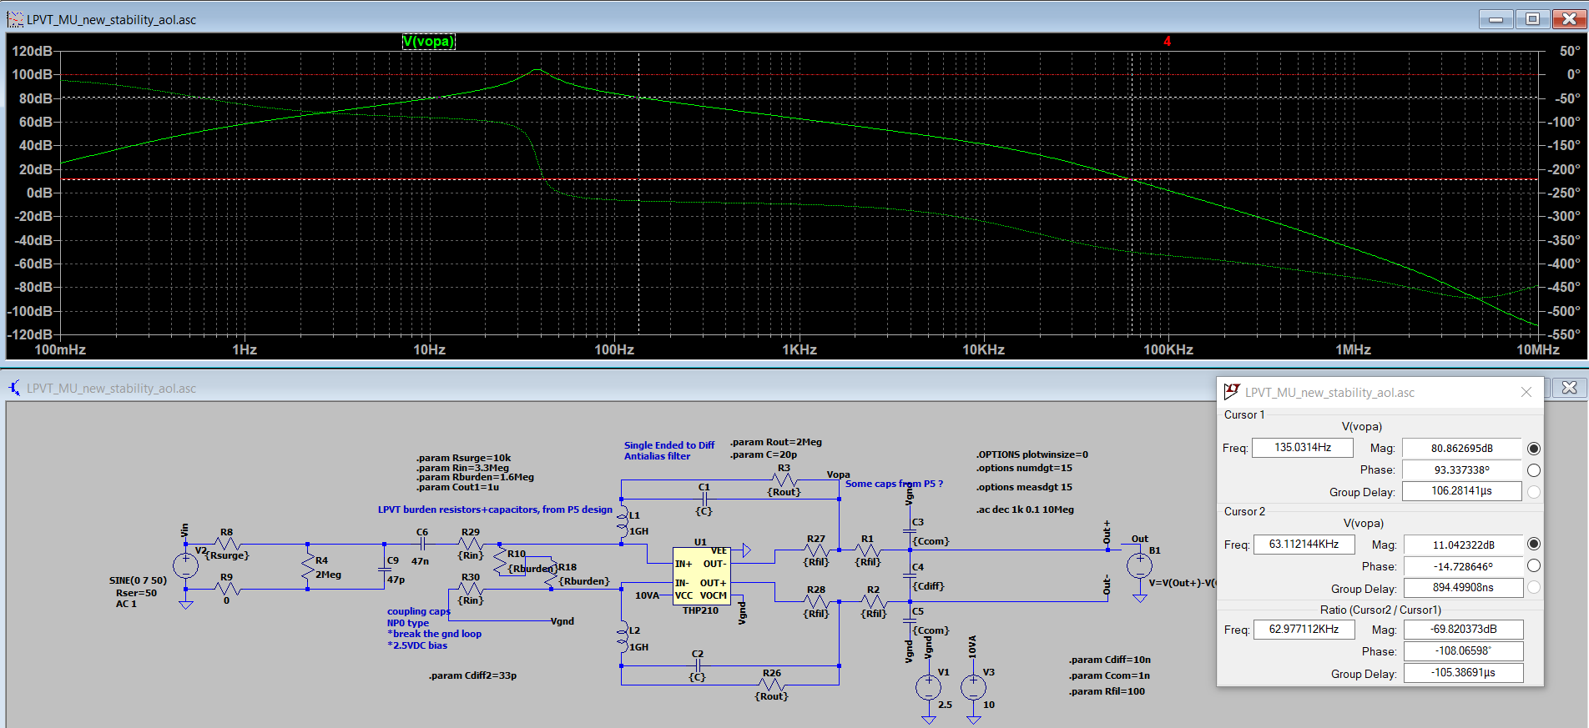Select Cursor 2 Phase radio button
1589x728 pixels.
click(1534, 565)
